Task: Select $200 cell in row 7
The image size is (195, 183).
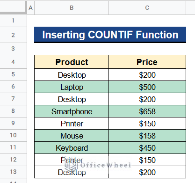Action: click(x=147, y=99)
